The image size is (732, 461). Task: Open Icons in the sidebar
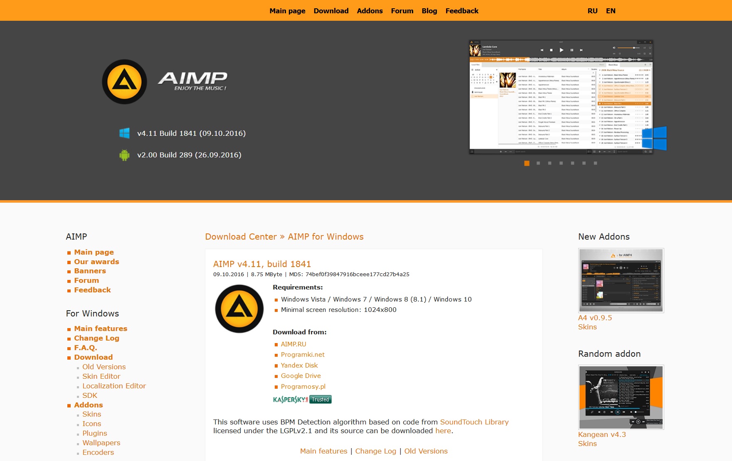91,424
